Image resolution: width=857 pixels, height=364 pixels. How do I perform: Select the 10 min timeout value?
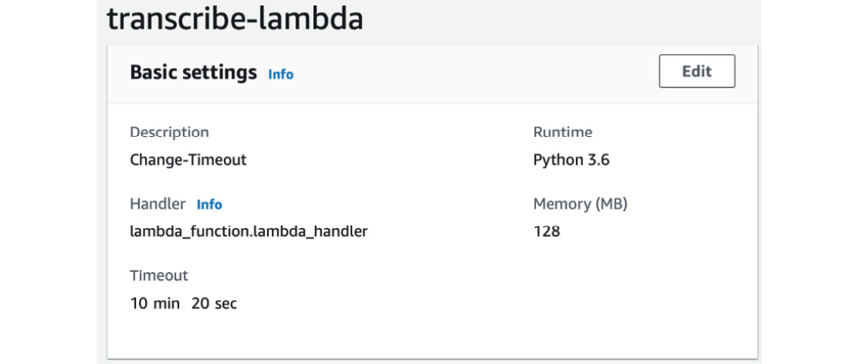[154, 303]
